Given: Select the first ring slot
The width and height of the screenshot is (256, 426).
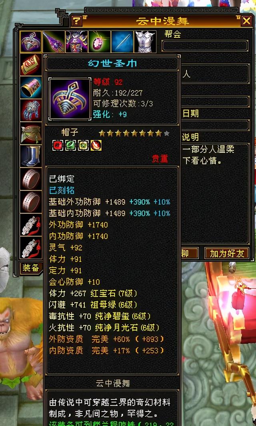Looking at the screenshot, I should 31,179.
